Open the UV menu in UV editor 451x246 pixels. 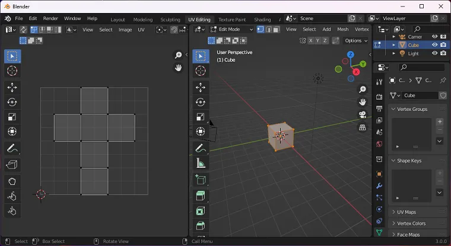[141, 30]
